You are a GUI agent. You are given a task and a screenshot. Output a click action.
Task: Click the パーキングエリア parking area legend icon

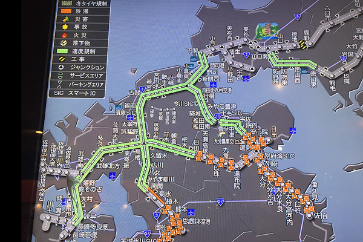pos(62,85)
